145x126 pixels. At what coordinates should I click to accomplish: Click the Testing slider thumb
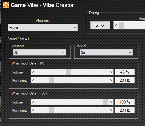[121, 25]
